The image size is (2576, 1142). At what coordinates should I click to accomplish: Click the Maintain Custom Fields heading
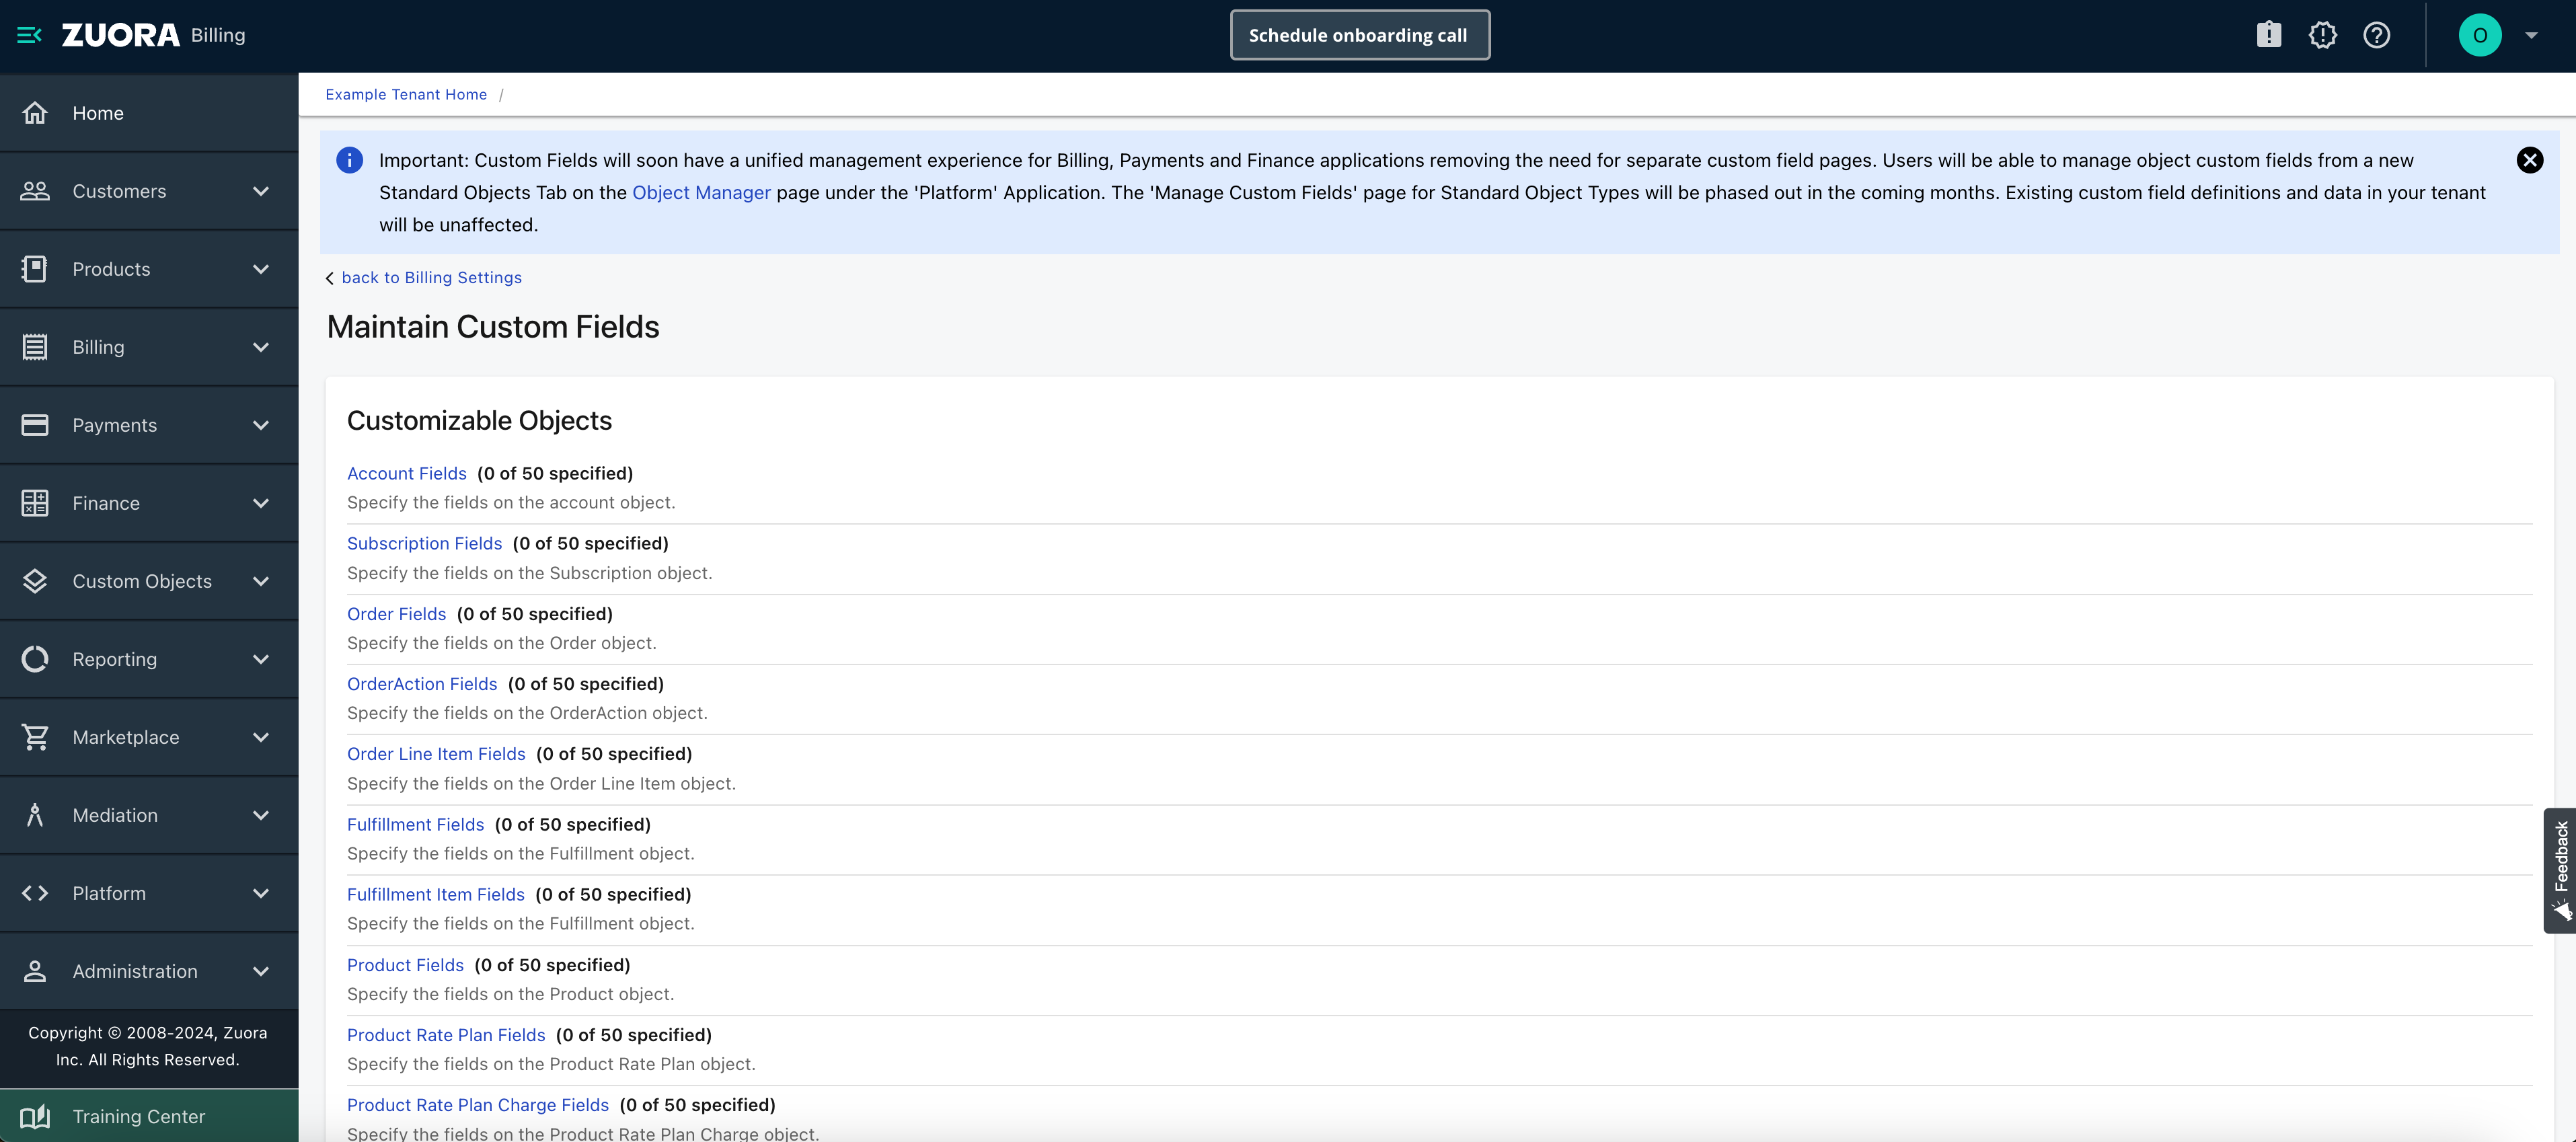point(493,327)
